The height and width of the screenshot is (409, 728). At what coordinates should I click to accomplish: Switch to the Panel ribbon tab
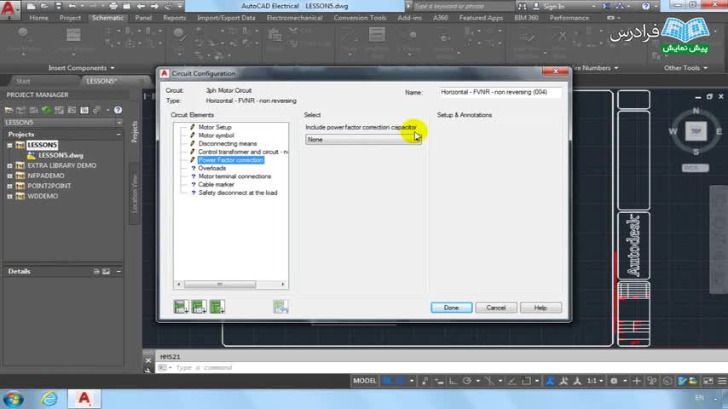(x=143, y=18)
